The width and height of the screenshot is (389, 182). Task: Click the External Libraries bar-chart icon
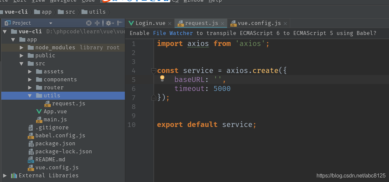[x=14, y=176]
